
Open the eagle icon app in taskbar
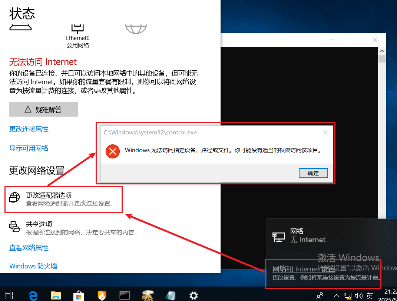(148, 295)
